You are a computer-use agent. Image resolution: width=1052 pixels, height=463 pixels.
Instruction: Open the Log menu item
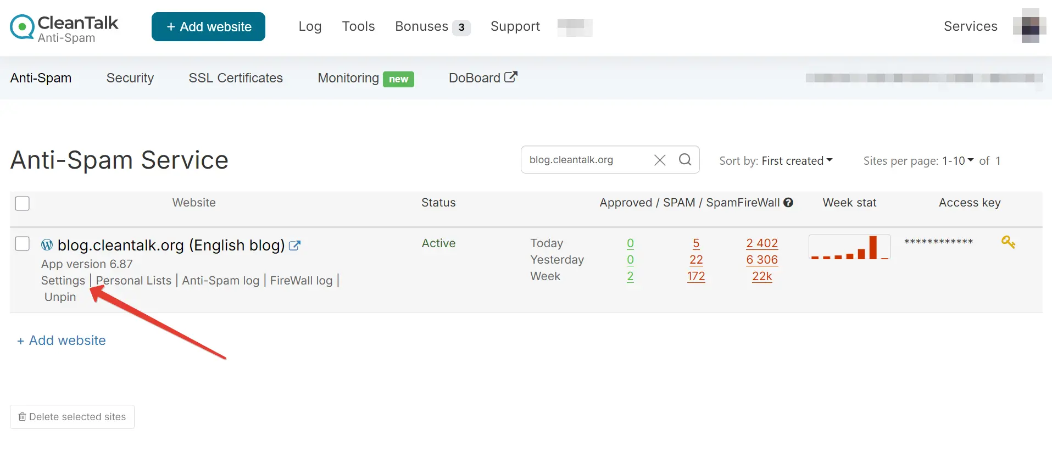[x=310, y=26]
